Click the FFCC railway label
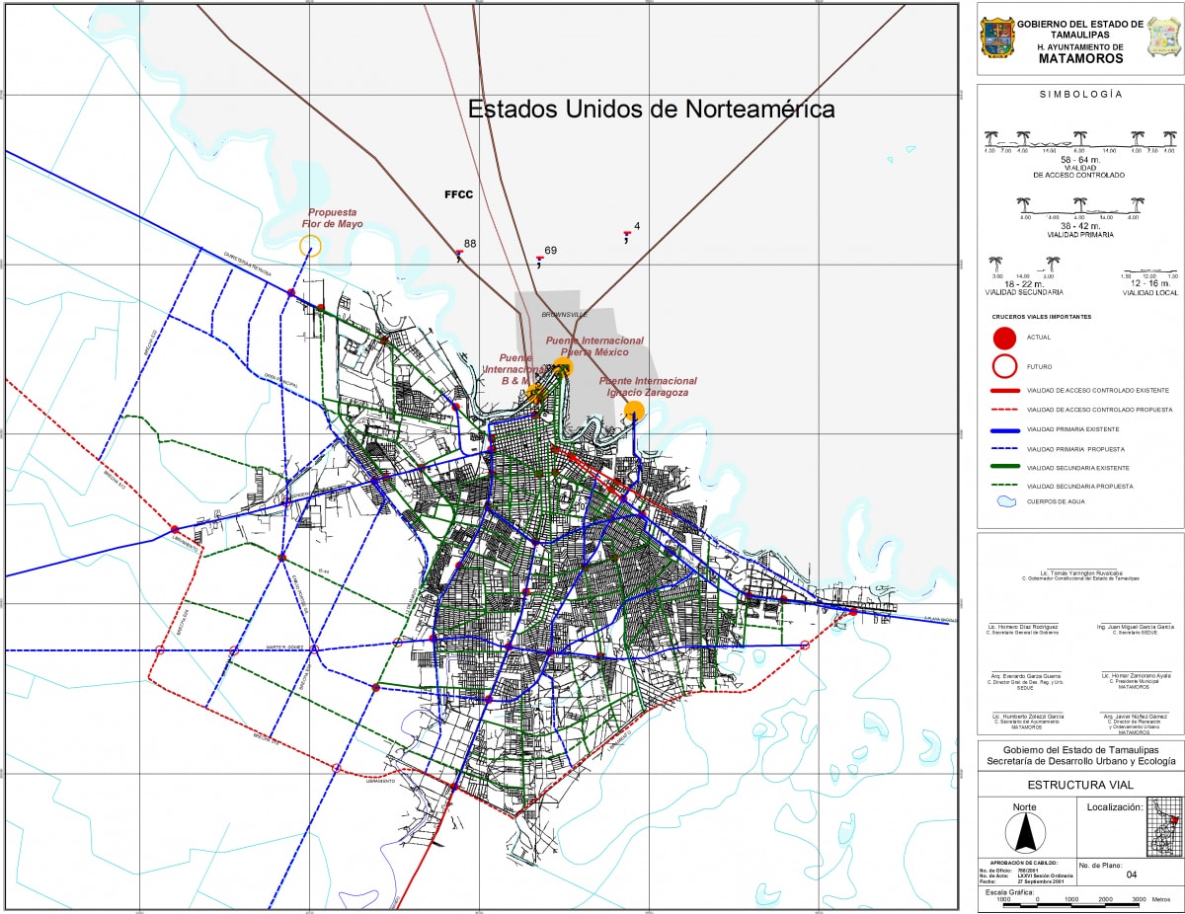 point(459,194)
